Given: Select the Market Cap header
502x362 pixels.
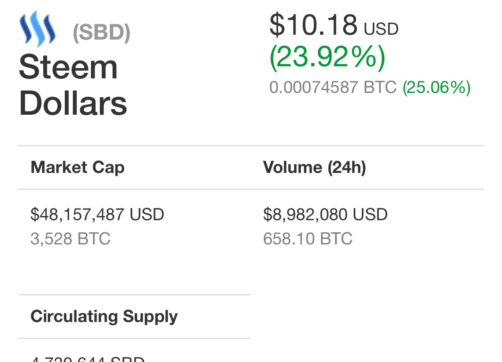Looking at the screenshot, I should tap(78, 167).
